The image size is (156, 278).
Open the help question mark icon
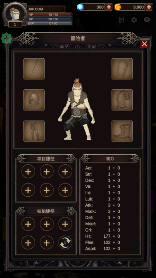point(147,20)
